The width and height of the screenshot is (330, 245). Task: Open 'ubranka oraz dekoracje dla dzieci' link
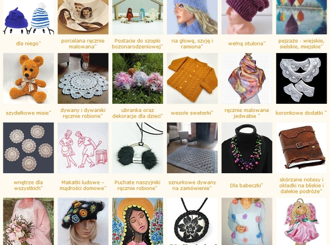[x=138, y=113]
